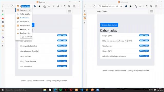Choose 'Halaman Awal...' suggestion
This screenshot has width=164, height=92.
point(24,26)
